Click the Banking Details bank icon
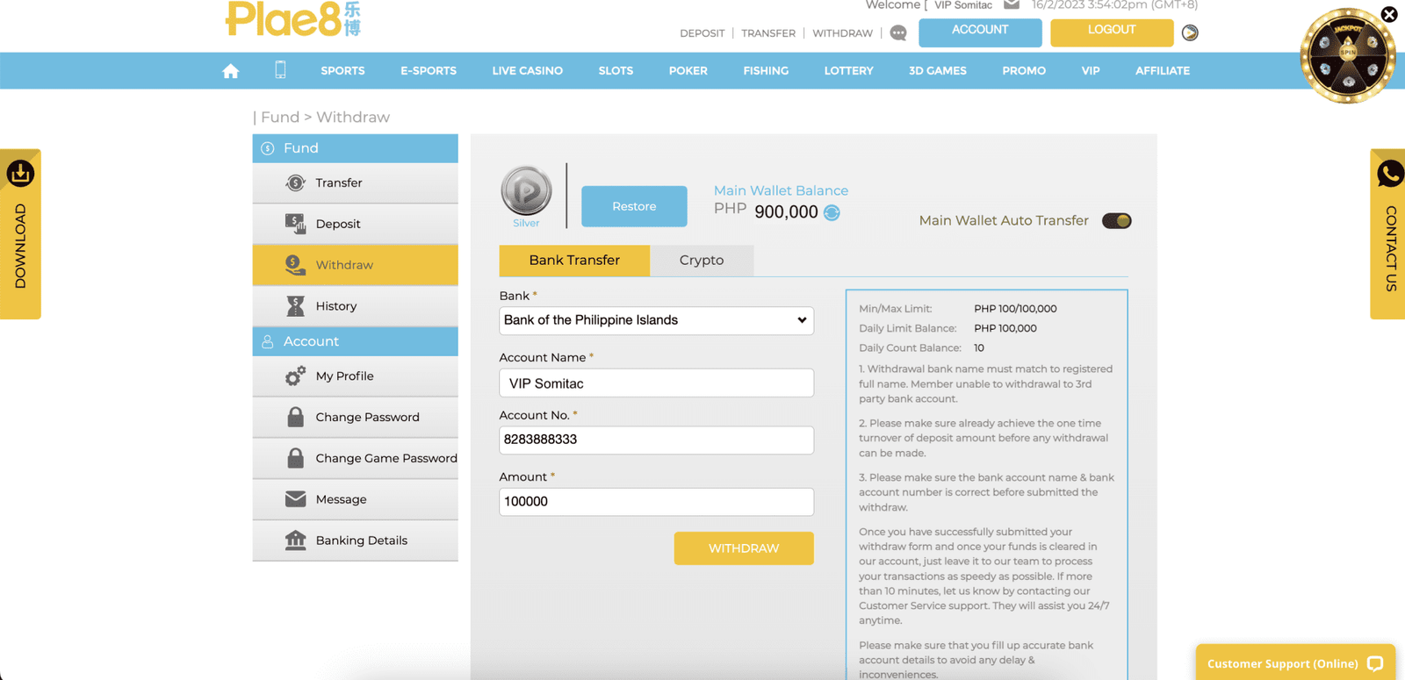Image resolution: width=1405 pixels, height=680 pixels. (x=295, y=540)
